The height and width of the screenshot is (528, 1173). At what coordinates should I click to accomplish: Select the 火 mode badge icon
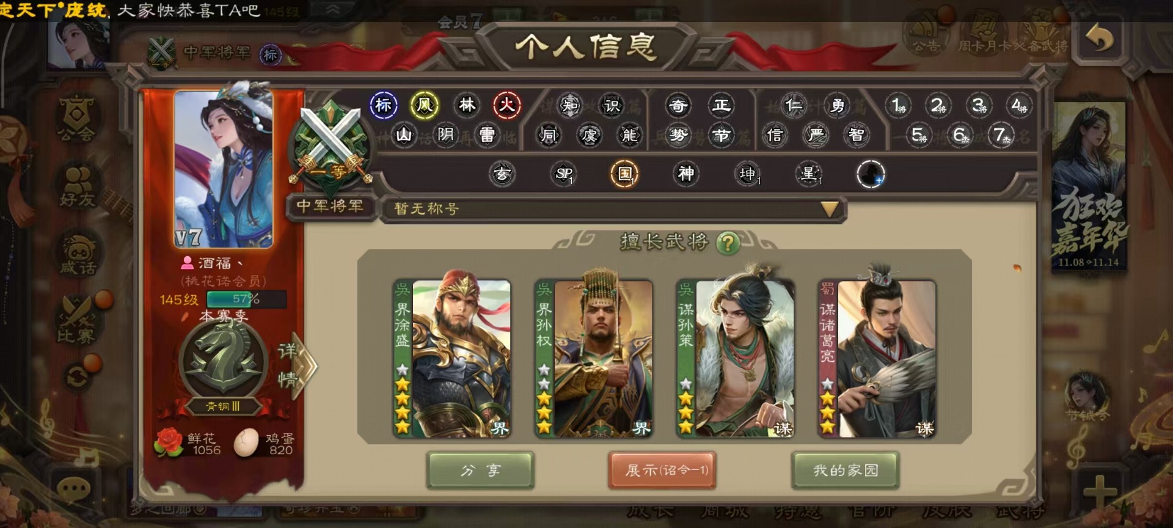[506, 106]
